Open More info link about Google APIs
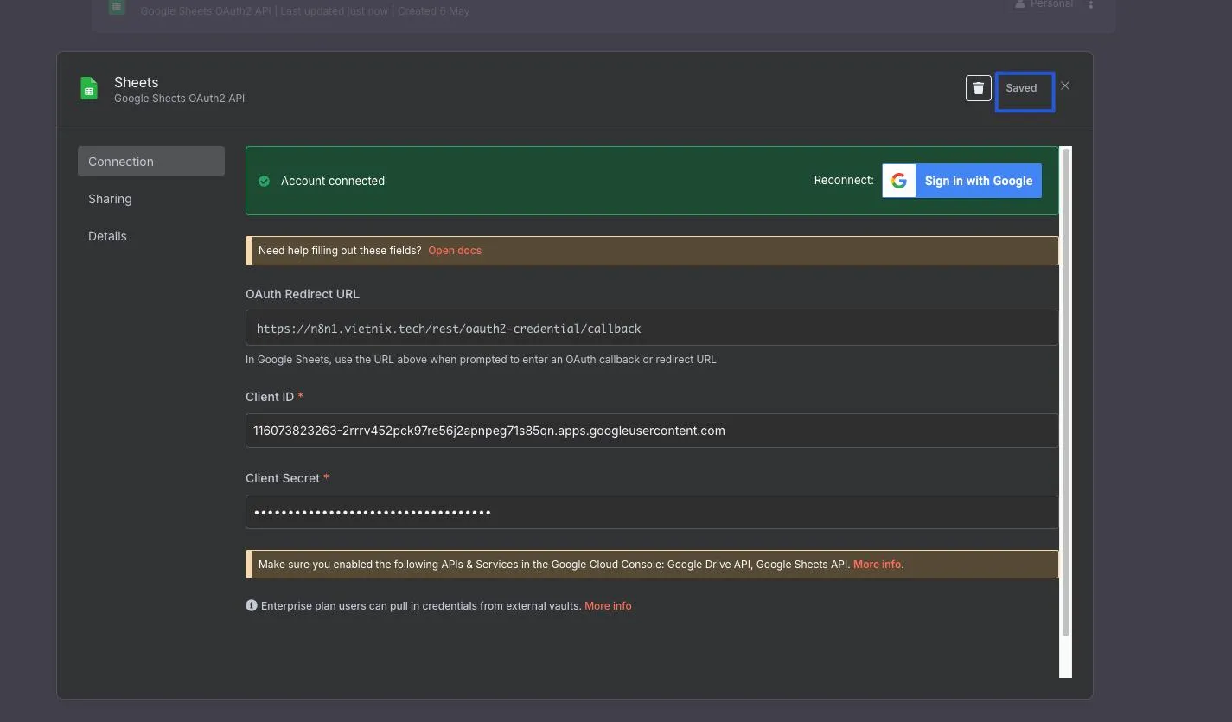This screenshot has height=722, width=1232. tap(877, 565)
